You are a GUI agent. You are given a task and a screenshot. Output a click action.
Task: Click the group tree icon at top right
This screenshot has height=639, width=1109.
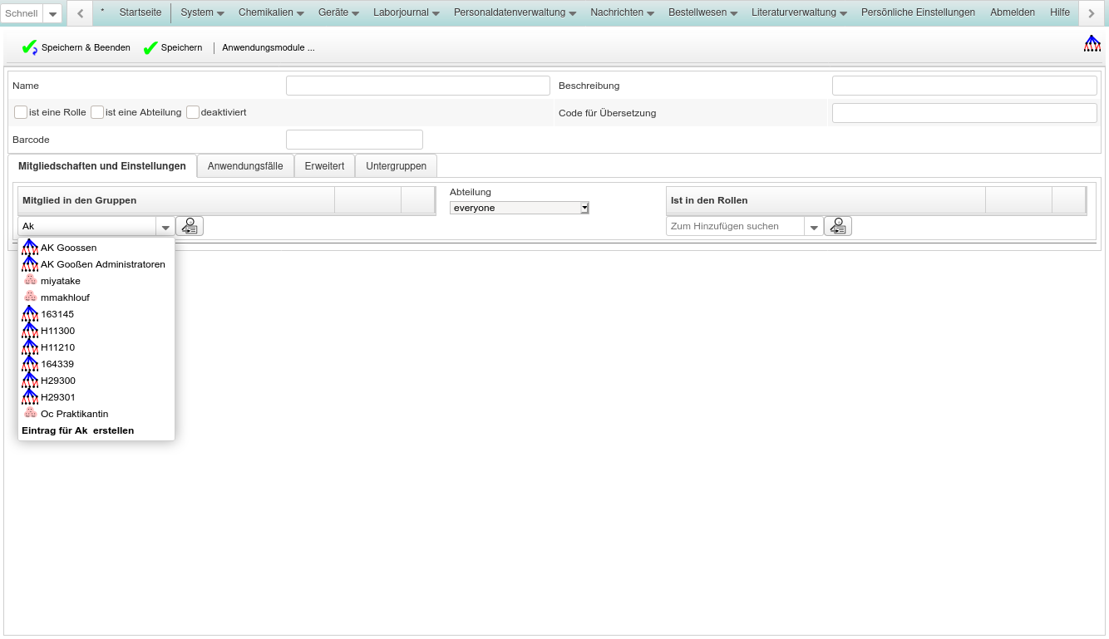coord(1092,44)
